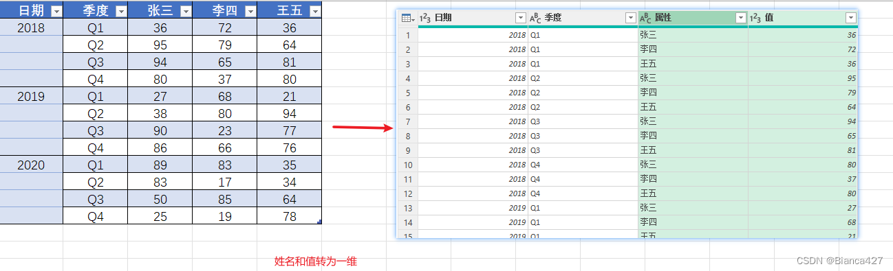Select the 值 column header in query preview
Image resolution: width=893 pixels, height=271 pixels.
coord(803,18)
